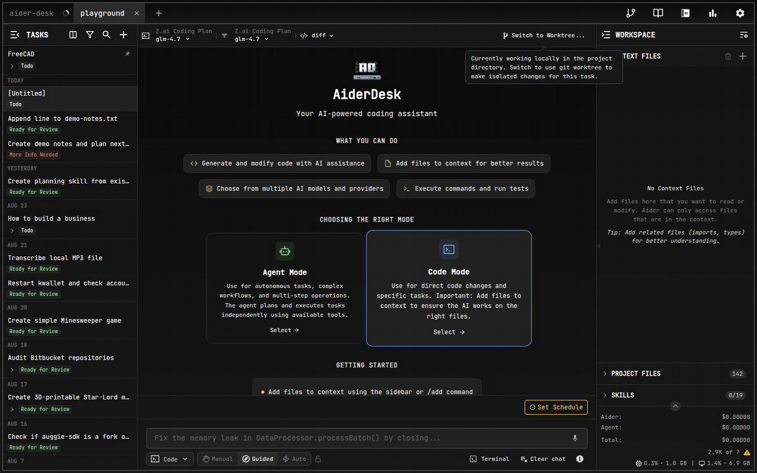Open the task filter funnel icon
Viewport: 757px width, 473px height.
(x=90, y=35)
